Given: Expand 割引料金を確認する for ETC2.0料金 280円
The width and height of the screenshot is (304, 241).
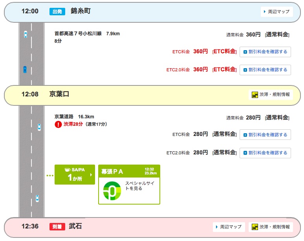Looking at the screenshot, I should pyautogui.click(x=265, y=153).
